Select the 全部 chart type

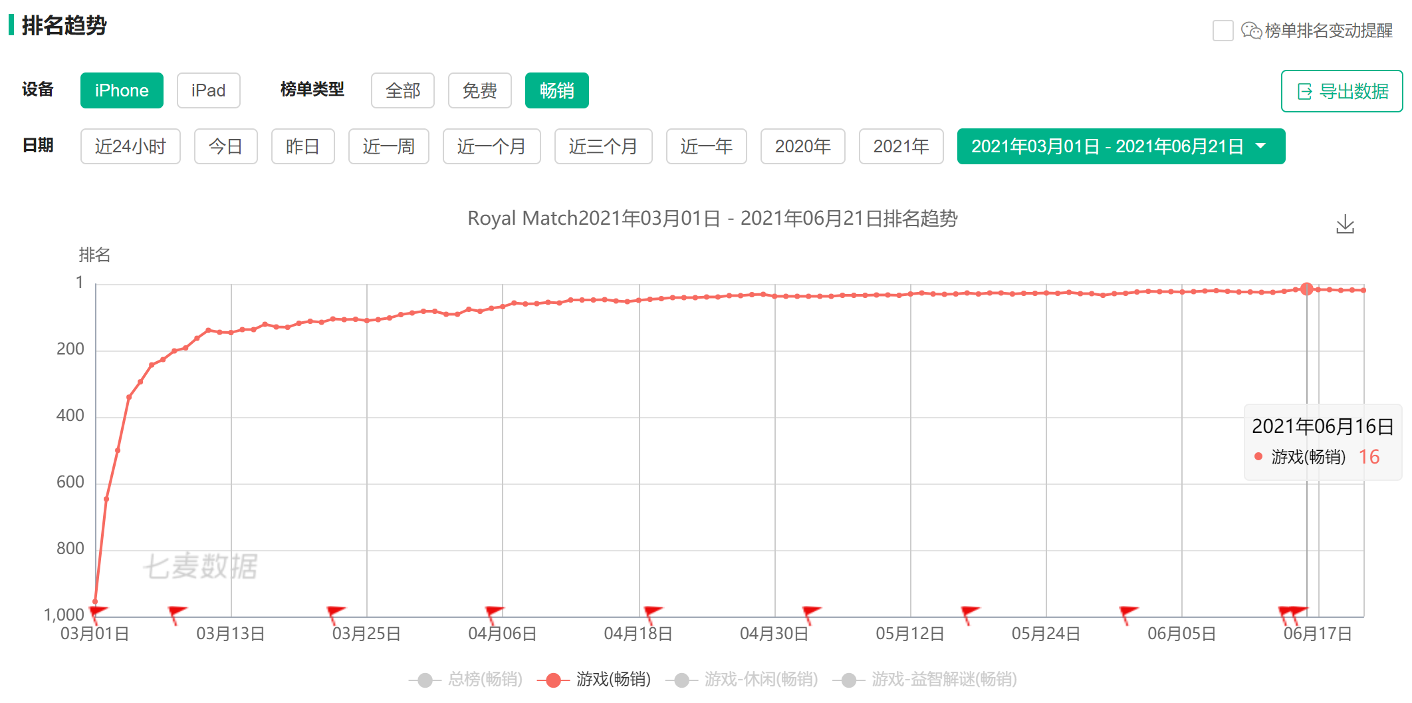click(x=402, y=90)
